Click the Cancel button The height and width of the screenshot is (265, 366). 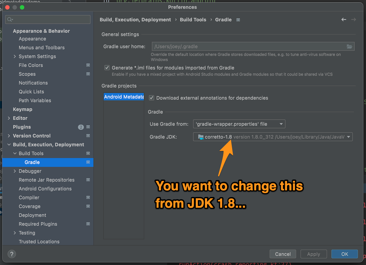(x=282, y=254)
